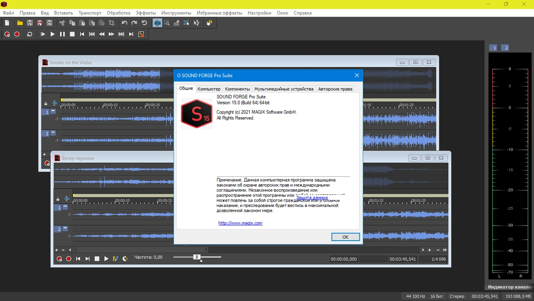This screenshot has height=301, width=534.
Task: Fast forward using the main transport bar
Action: tap(111, 34)
